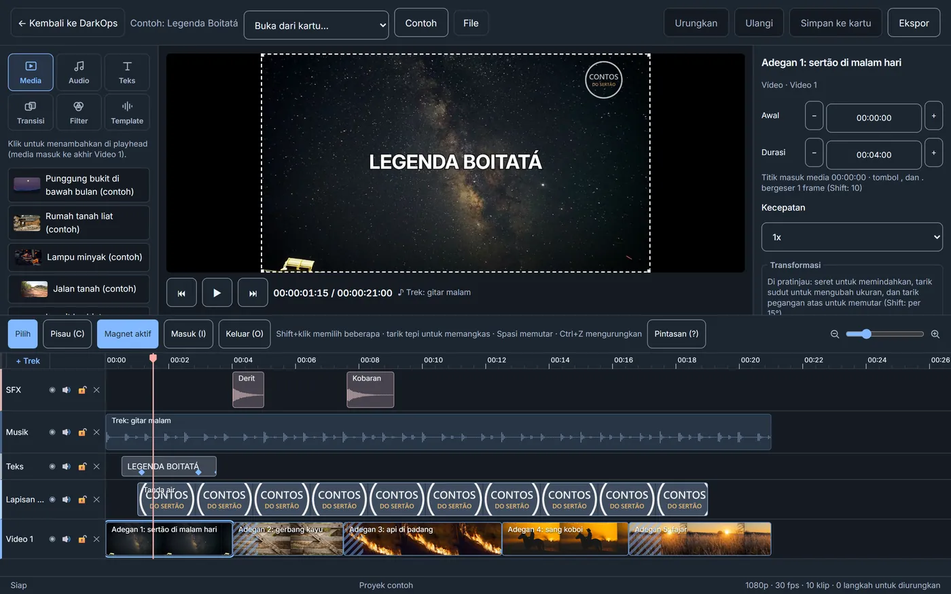Toggle the Video 1 track lock

coord(82,539)
